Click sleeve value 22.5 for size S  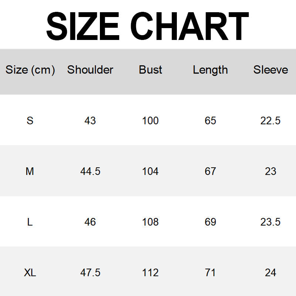pos(270,121)
